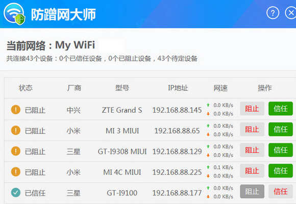Select IP address 192.168.88.225
The image size is (296, 204).
pos(177,172)
